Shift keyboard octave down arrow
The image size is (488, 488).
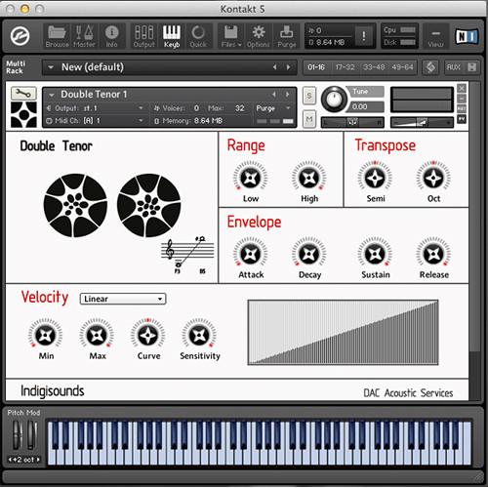click(x=10, y=460)
